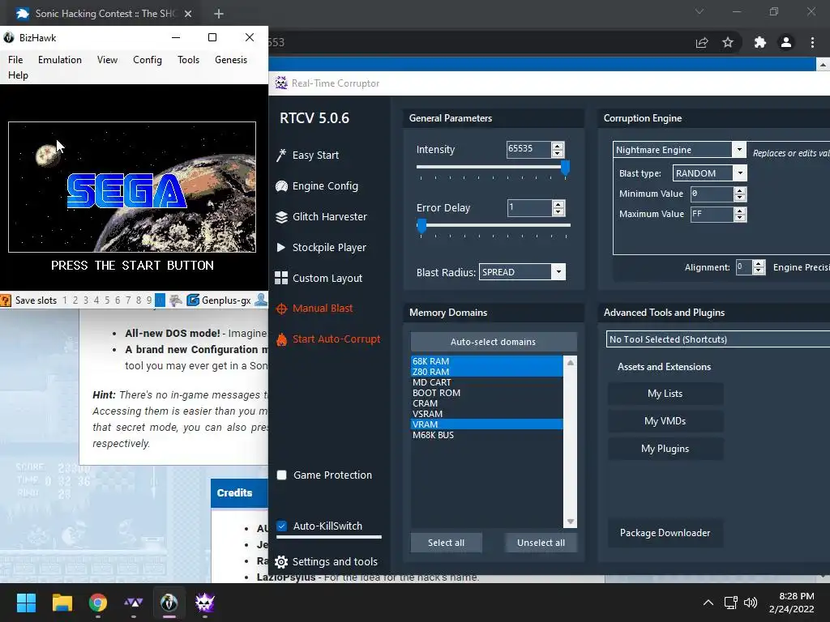Image resolution: width=830 pixels, height=622 pixels.
Task: Increase Alignment stepper
Action: [759, 263]
